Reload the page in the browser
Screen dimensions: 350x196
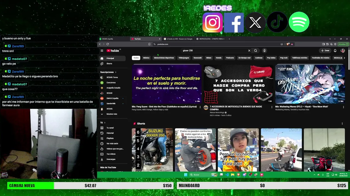tap(108, 44)
